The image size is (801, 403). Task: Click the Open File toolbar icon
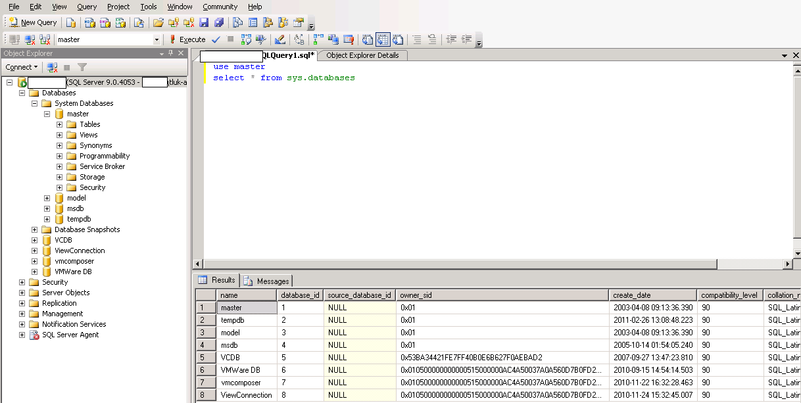[x=158, y=22]
